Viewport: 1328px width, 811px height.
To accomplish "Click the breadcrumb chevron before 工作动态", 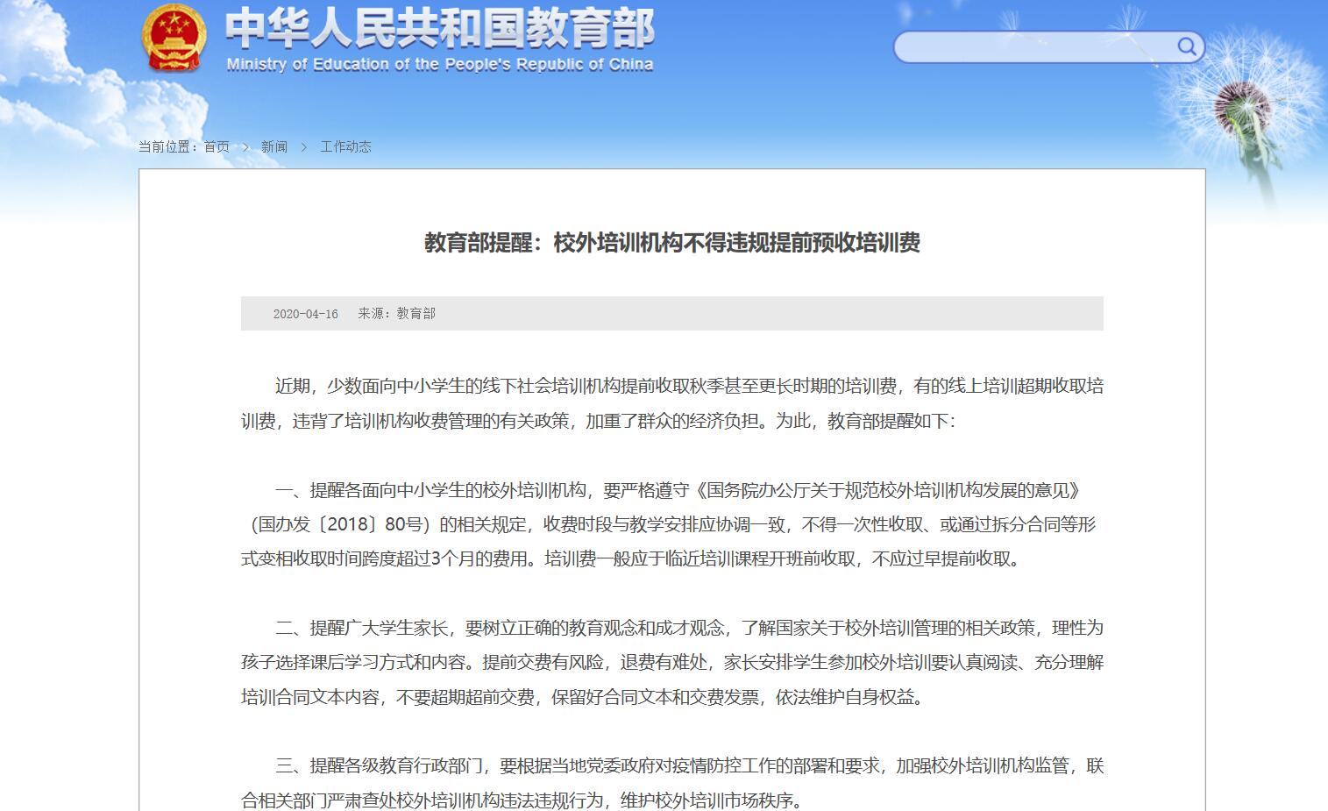I will click(x=304, y=146).
